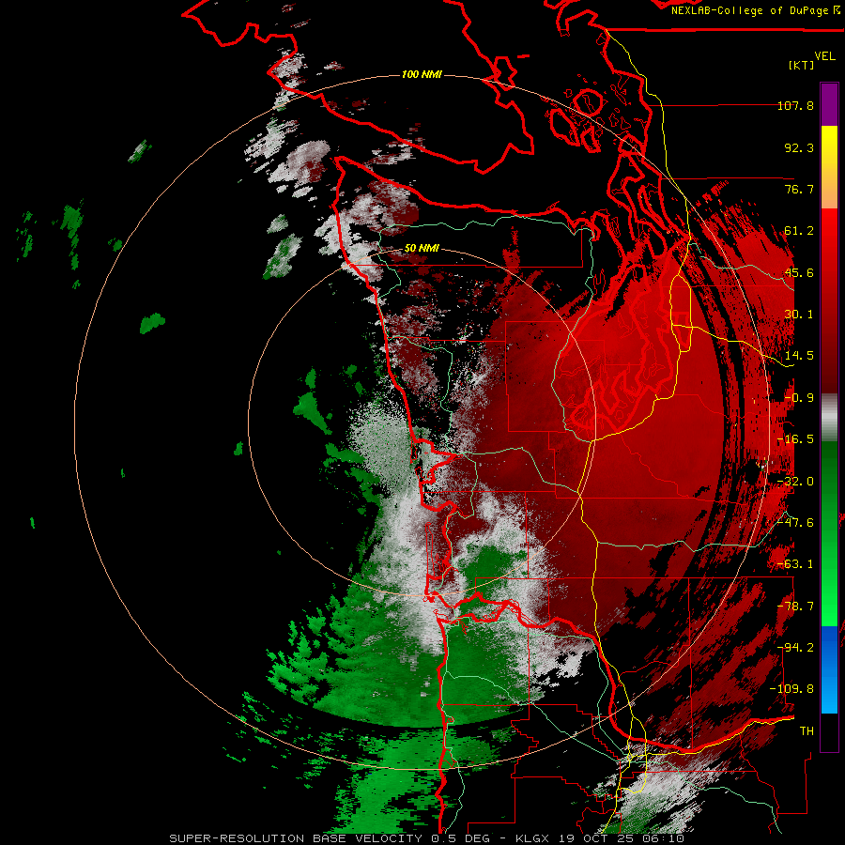845x845 pixels.
Task: Click the Super-Resolution Base Velocity footer caption
Action: (x=427, y=838)
